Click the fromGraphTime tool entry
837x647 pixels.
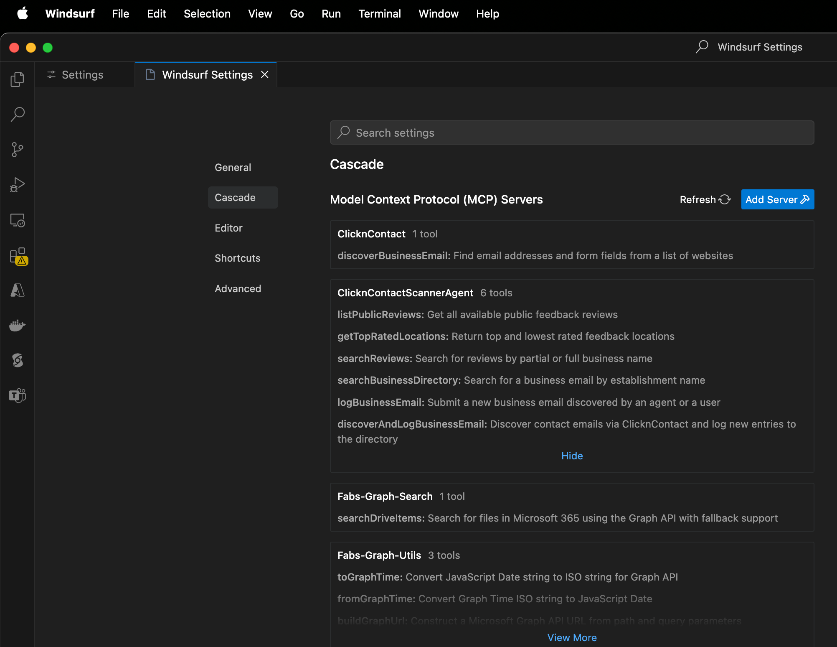[495, 599]
